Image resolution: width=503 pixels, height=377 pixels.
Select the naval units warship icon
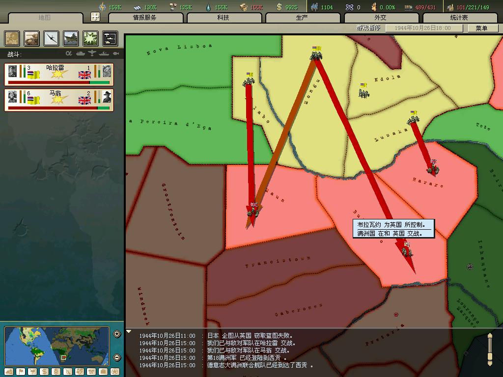tap(71, 38)
